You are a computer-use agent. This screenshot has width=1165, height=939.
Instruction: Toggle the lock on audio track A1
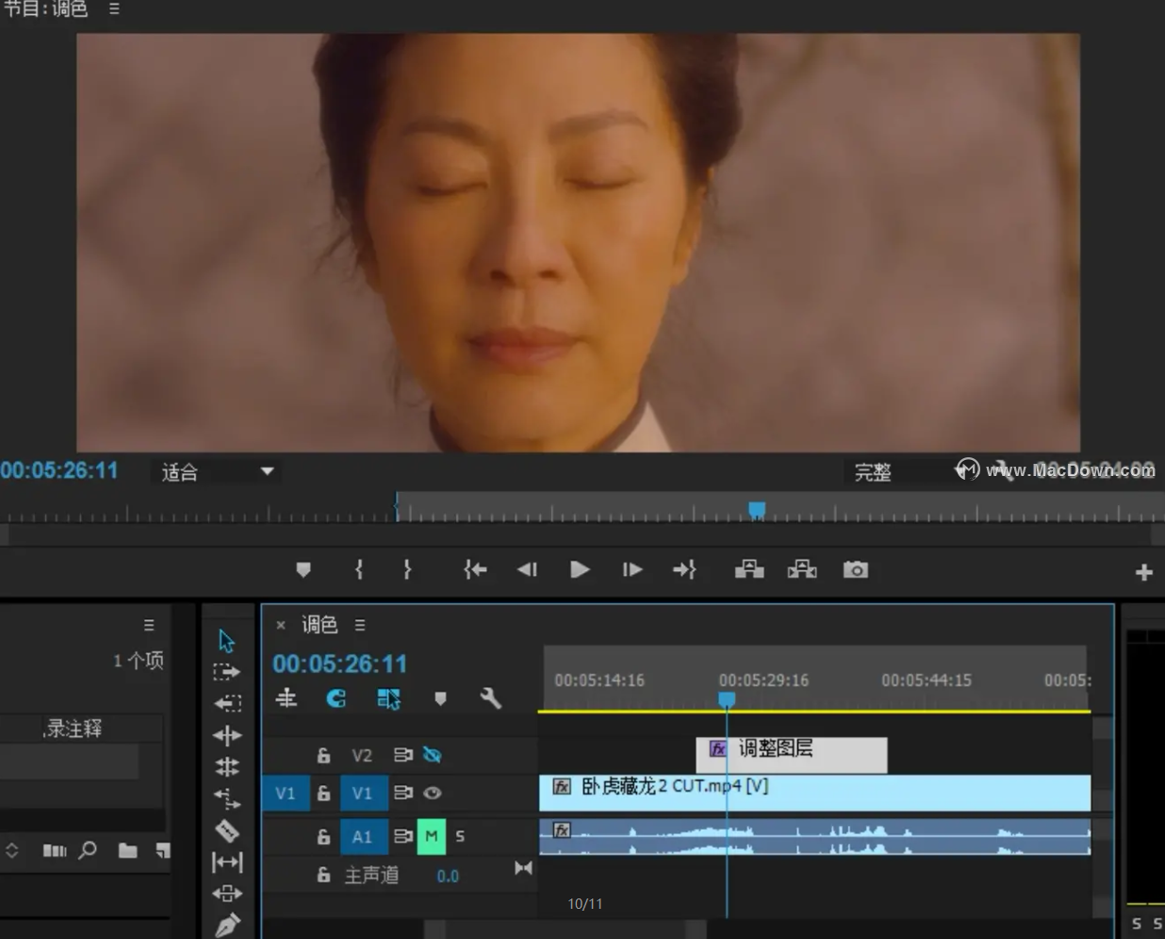coord(323,836)
